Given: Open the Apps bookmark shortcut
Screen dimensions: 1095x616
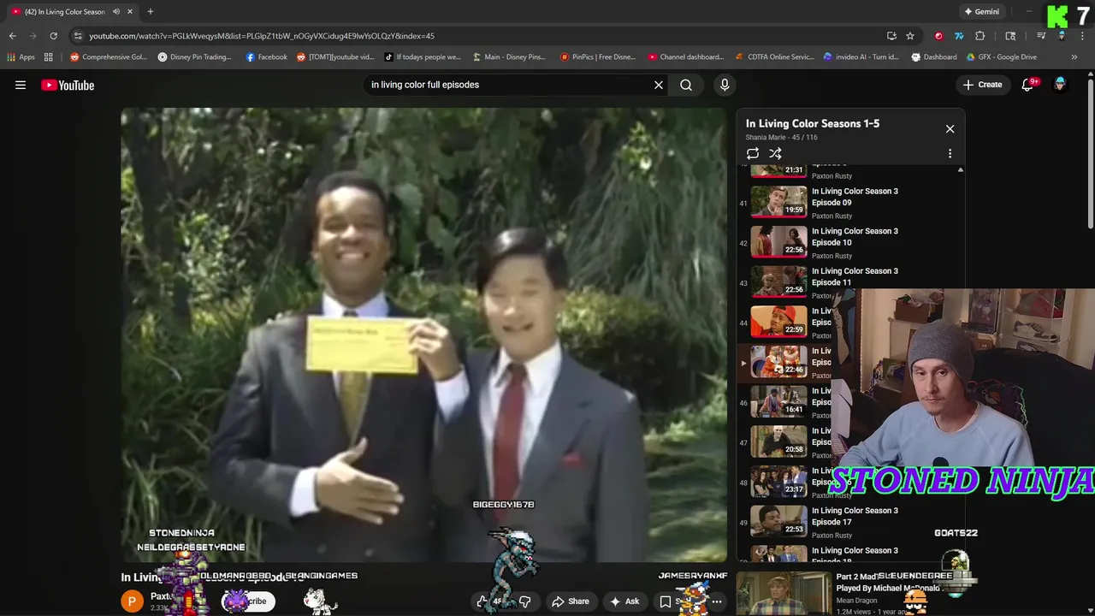Looking at the screenshot, I should (x=21, y=57).
